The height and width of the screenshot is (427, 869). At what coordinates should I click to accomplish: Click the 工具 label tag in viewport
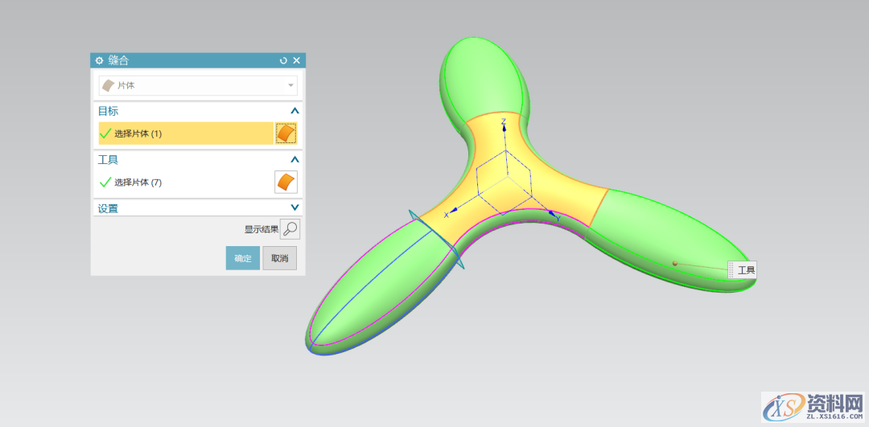pos(745,270)
